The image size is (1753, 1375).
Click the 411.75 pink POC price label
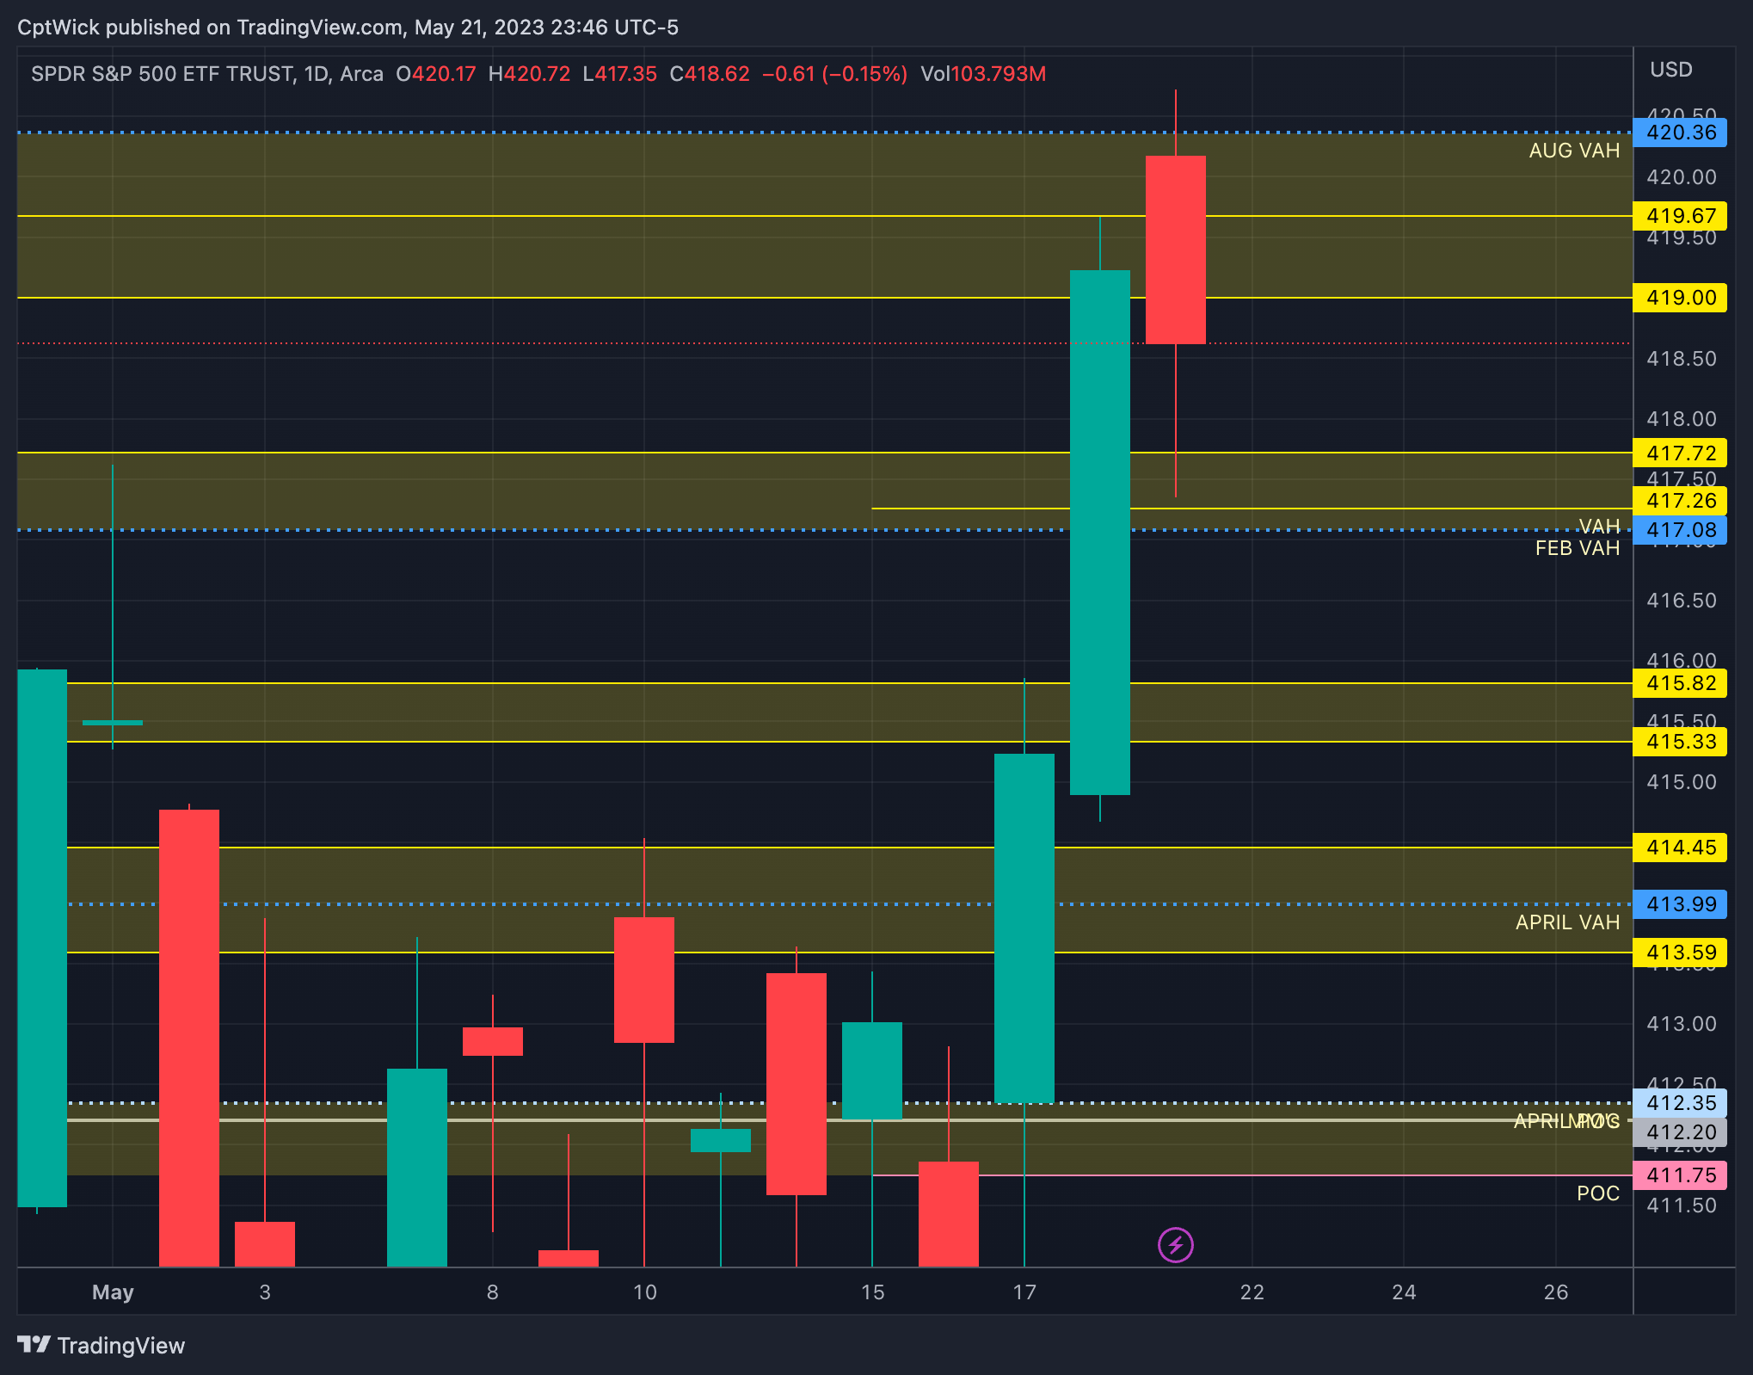click(x=1680, y=1175)
